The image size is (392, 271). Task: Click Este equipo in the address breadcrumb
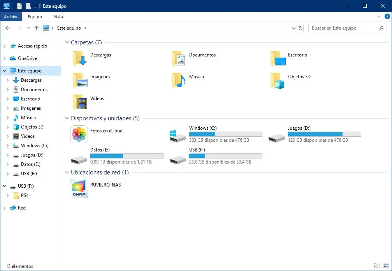pyautogui.click(x=69, y=28)
